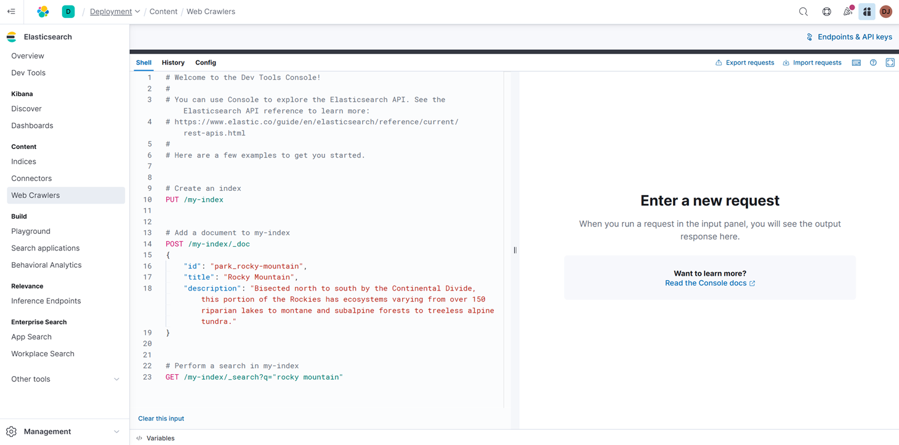The width and height of the screenshot is (899, 445).
Task: Enter fullscreen mode for the Console
Action: [x=890, y=62]
